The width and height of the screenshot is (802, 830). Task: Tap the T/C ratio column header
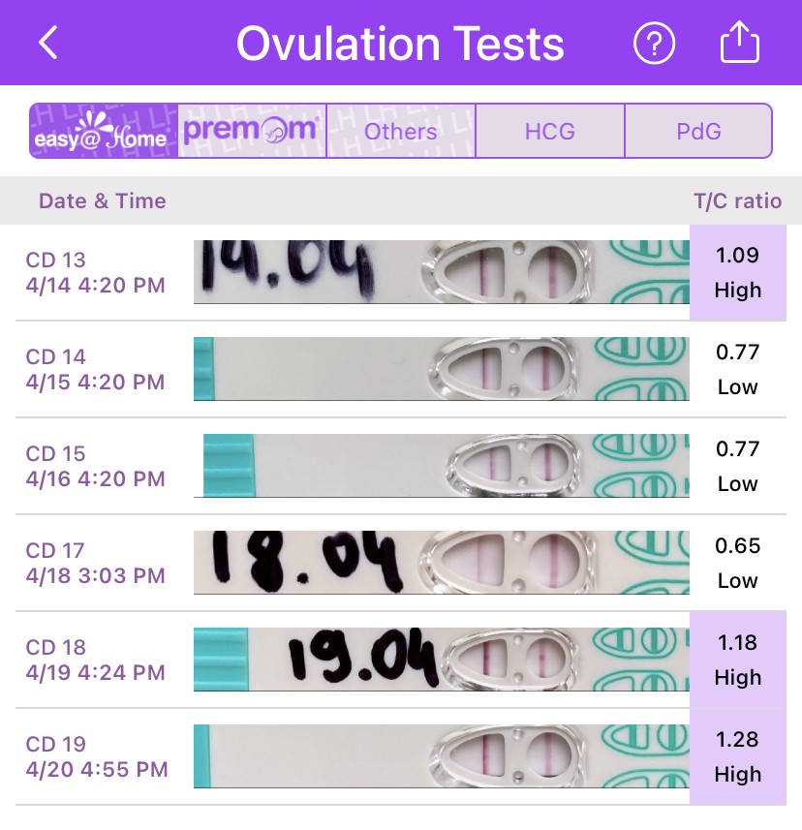[x=737, y=201]
